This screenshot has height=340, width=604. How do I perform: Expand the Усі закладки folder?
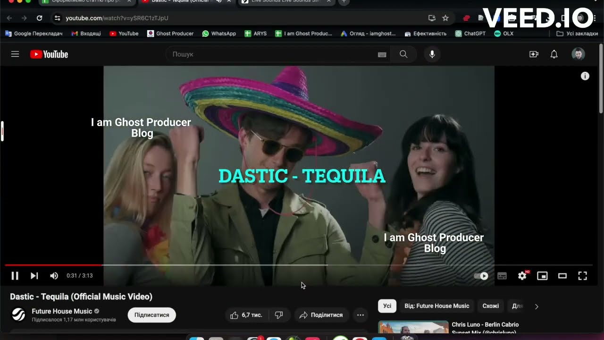pos(577,34)
